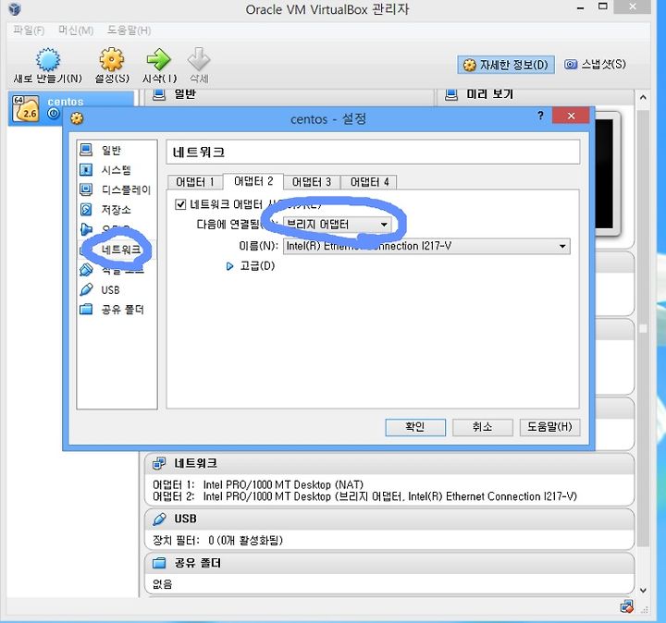Open 디스플레이 category in settings sidebar
This screenshot has width=666, height=623.
pos(126,189)
